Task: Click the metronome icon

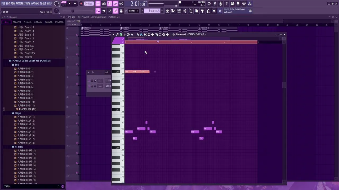Action: 98,4
